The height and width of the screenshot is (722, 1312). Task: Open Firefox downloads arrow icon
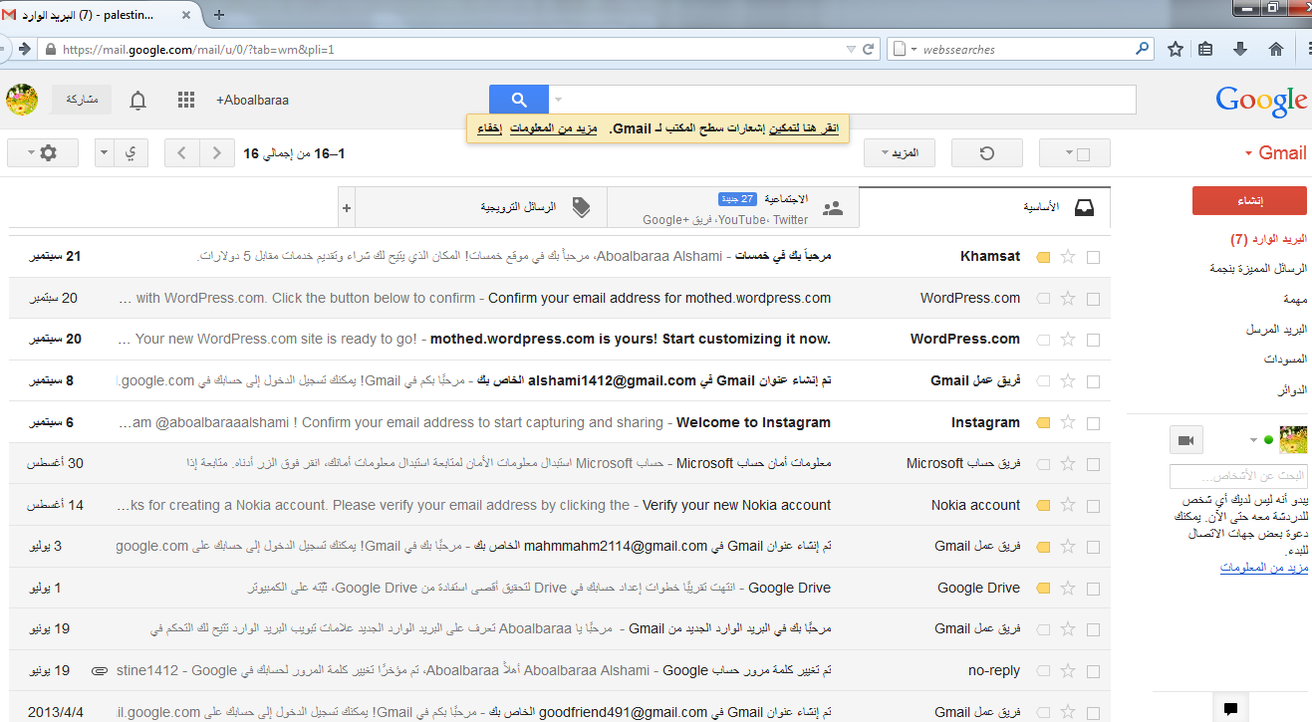pos(1240,49)
